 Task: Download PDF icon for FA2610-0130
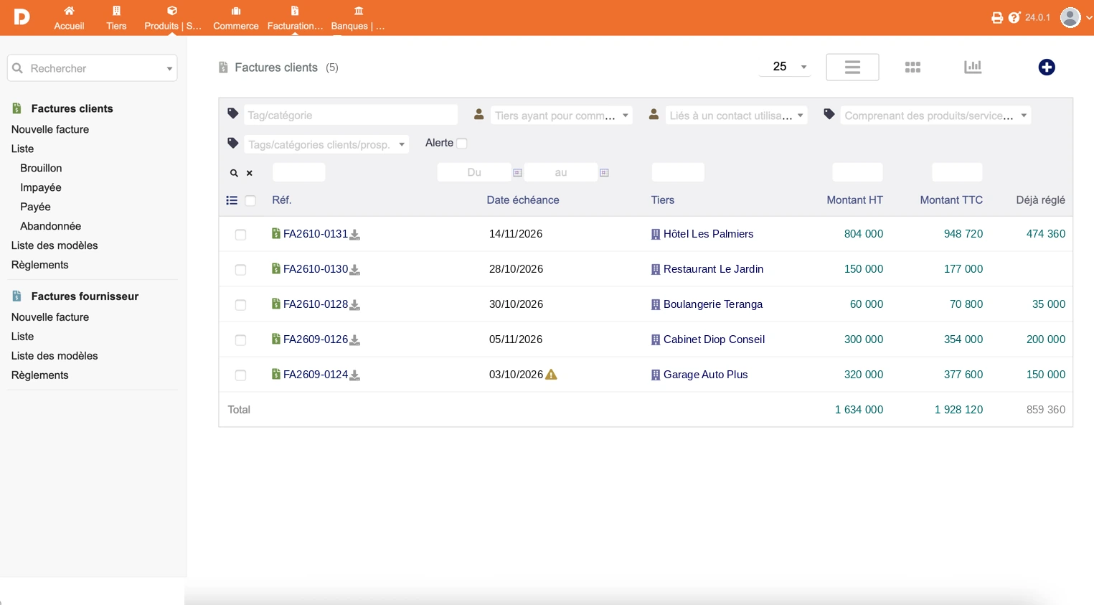pyautogui.click(x=354, y=270)
